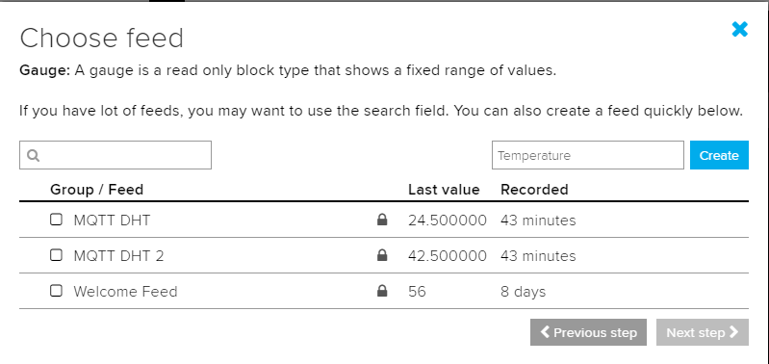This screenshot has width=769, height=364.
Task: Click the left chevron on Previous step
Action: (x=545, y=332)
